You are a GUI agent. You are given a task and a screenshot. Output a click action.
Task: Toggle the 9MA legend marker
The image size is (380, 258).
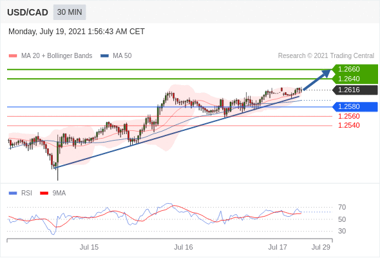pyautogui.click(x=44, y=193)
